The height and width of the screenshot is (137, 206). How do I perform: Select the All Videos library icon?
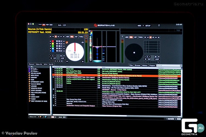click(x=29, y=71)
